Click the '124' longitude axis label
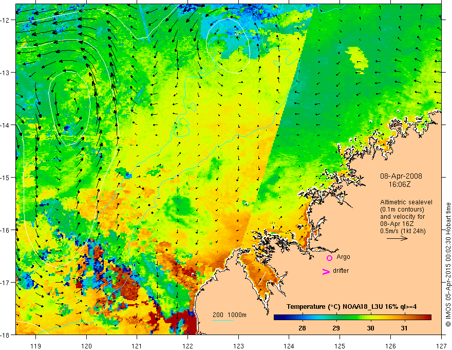The width and height of the screenshot is (452, 350). click(289, 346)
